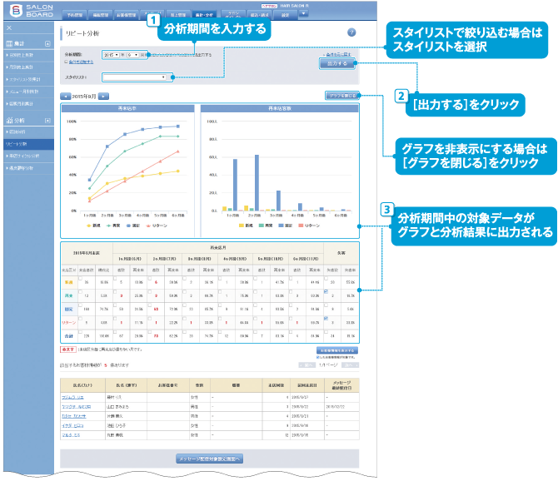Tick 新規 row checkbox in 来店客数 column

click(81, 278)
